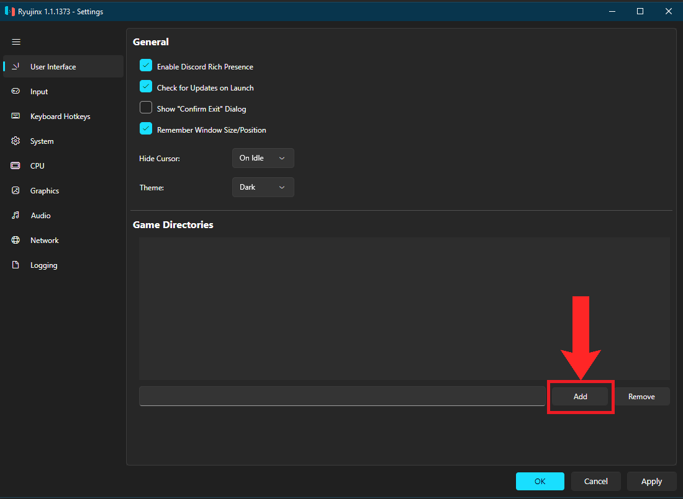Open the Hide Cursor dropdown
This screenshot has height=499, width=683.
click(263, 158)
